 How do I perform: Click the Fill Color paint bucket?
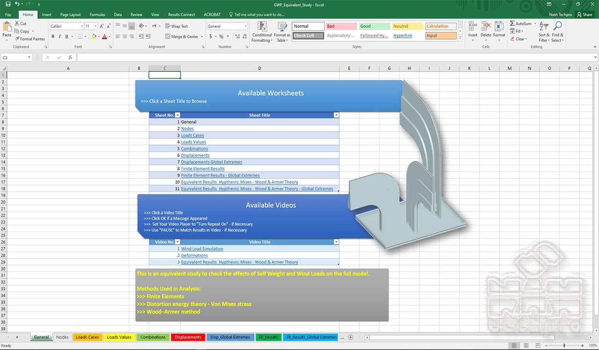[x=94, y=36]
